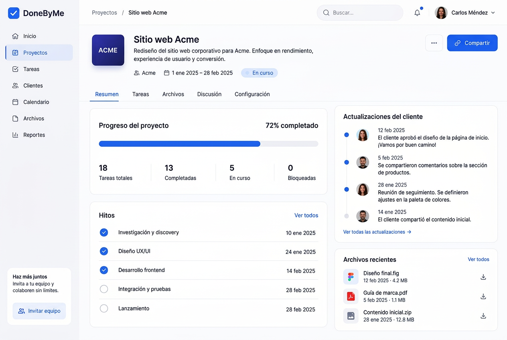The image size is (507, 340).
Task: Expand the Carlos Méndez account dropdown
Action: [x=493, y=13]
